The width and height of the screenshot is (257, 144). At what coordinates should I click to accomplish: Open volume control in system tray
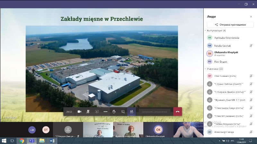[228, 141]
